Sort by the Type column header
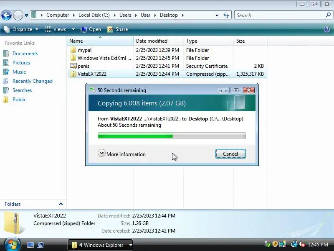334x251 pixels. click(x=208, y=41)
